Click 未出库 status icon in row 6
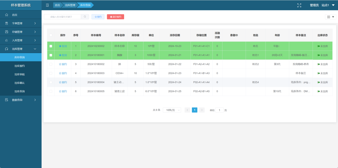 click(318, 91)
